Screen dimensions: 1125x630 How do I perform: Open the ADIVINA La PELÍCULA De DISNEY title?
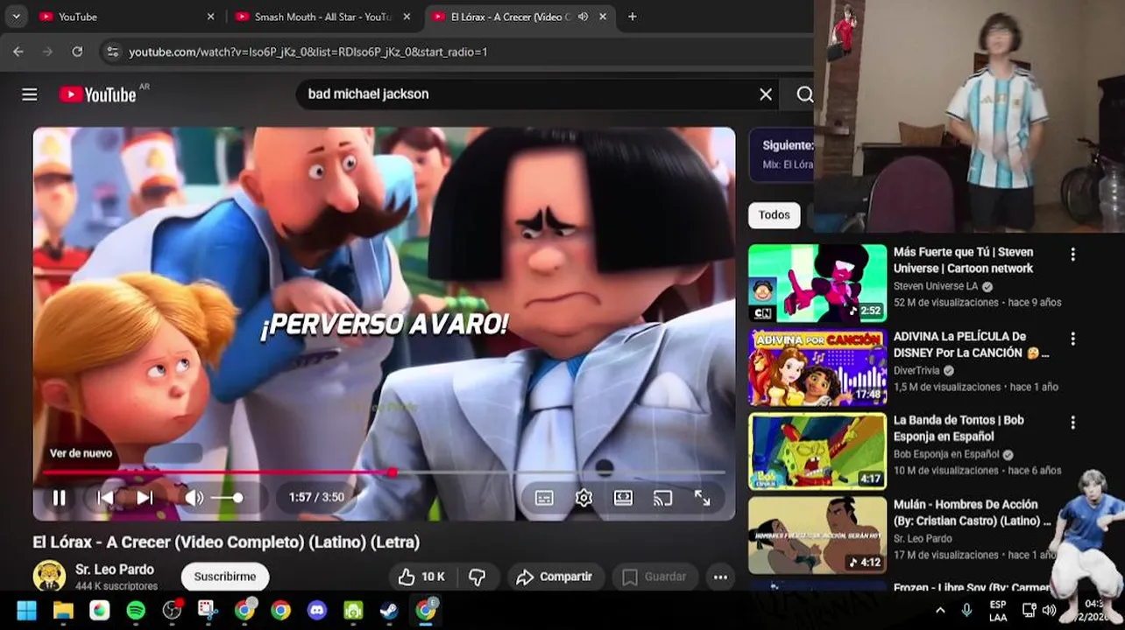tap(971, 345)
